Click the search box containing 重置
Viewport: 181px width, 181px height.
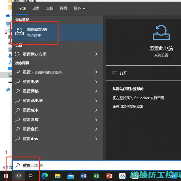click(97, 165)
